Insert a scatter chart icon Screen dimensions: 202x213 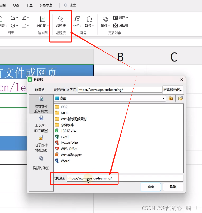click(24, 26)
